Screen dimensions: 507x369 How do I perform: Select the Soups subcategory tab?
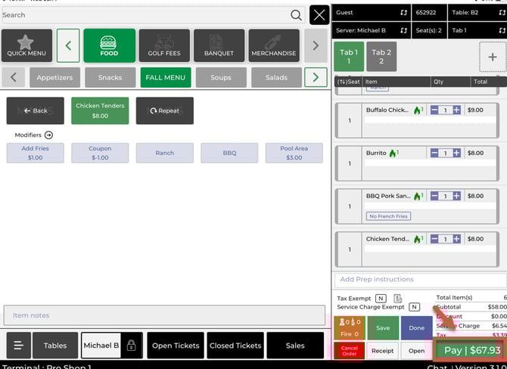(220, 77)
